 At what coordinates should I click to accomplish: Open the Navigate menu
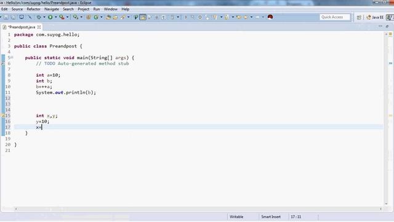[52, 9]
